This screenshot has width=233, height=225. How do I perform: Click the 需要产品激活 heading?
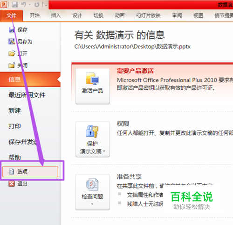(x=135, y=71)
